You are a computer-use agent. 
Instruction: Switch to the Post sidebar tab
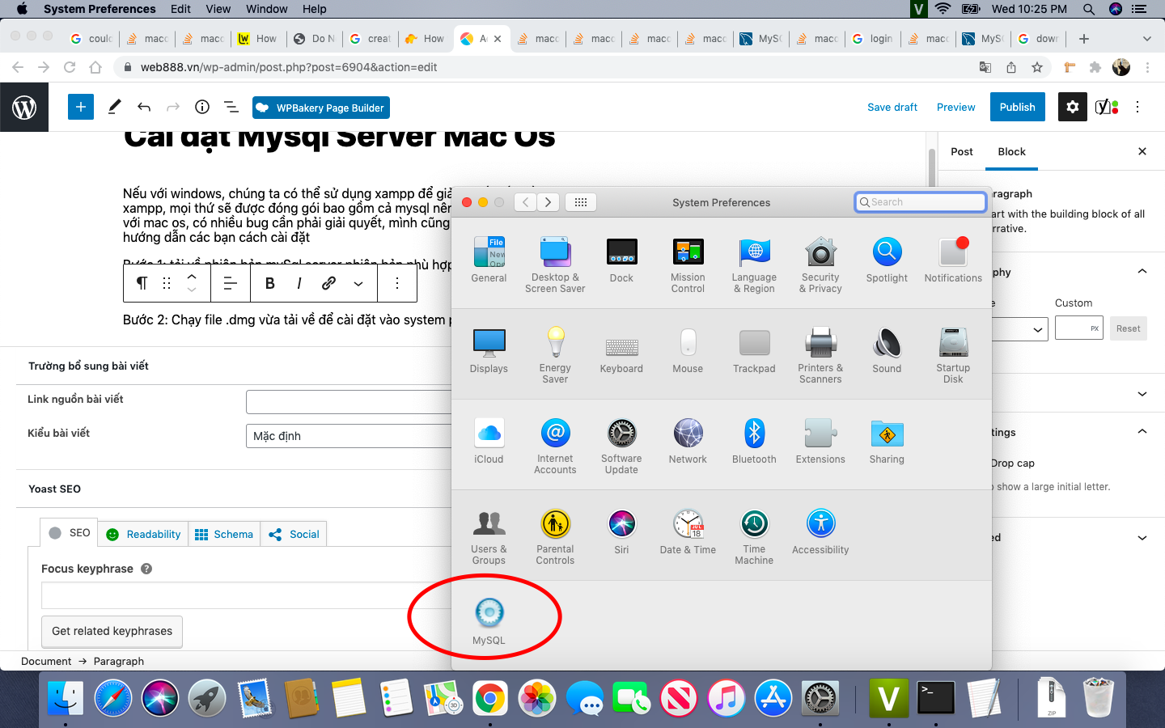pyautogui.click(x=962, y=151)
